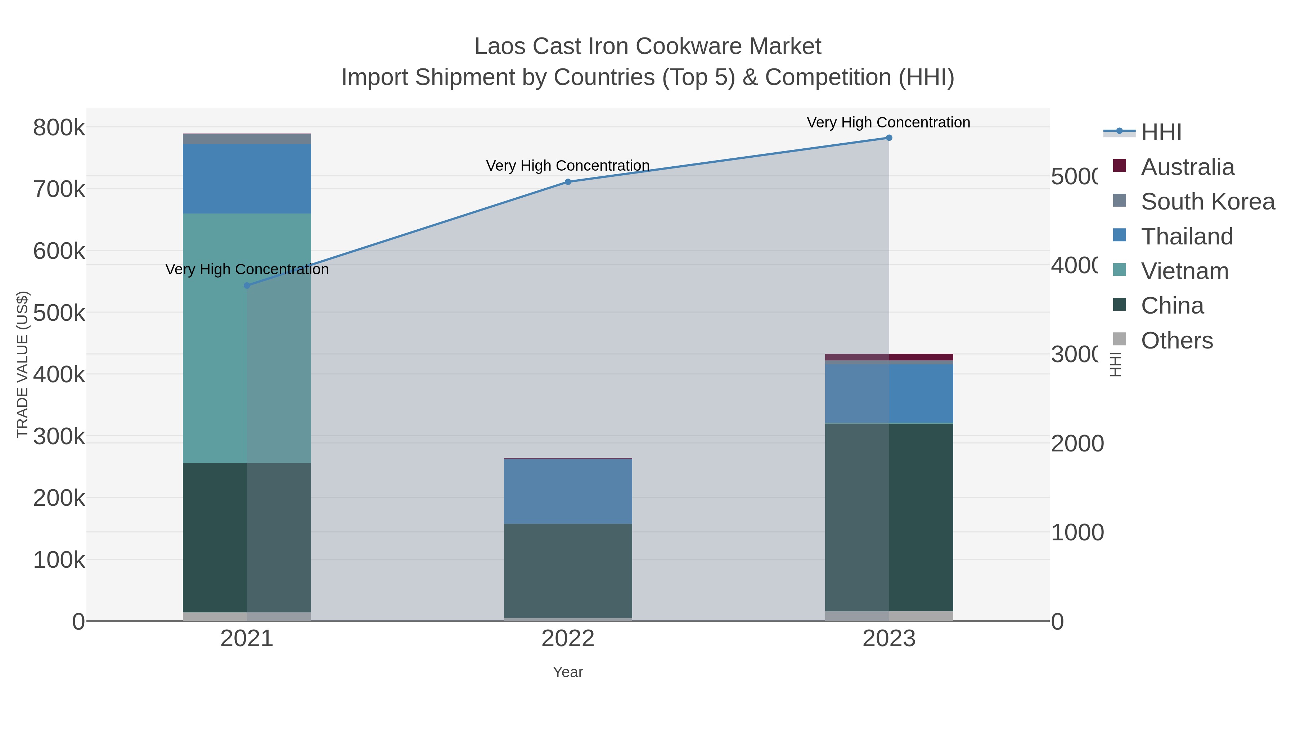Click the Australia maroon color swatch

(x=1119, y=166)
